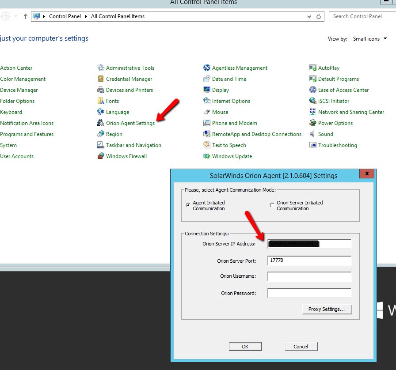Viewport: 396px width, 370px height.
Task: Expand the breadcrumb arrow after Control Panel
Action: (86, 16)
